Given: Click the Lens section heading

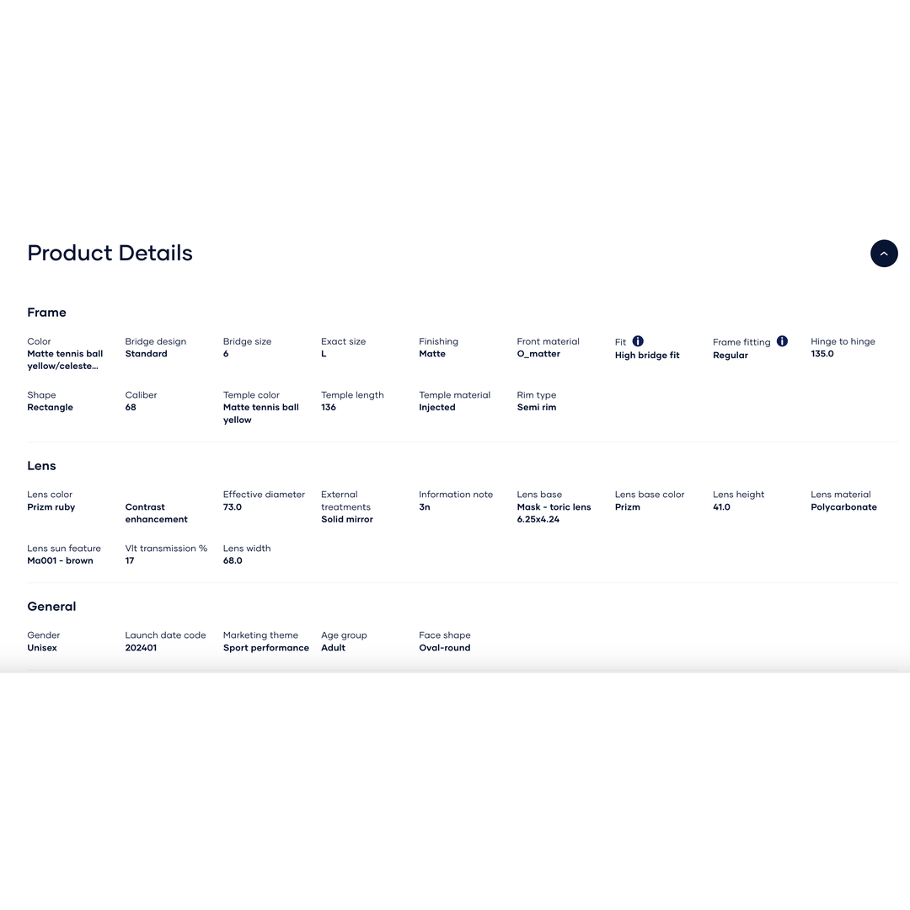Looking at the screenshot, I should [42, 465].
